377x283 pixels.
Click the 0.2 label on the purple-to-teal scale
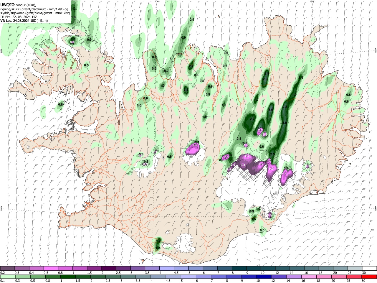[2, 273]
